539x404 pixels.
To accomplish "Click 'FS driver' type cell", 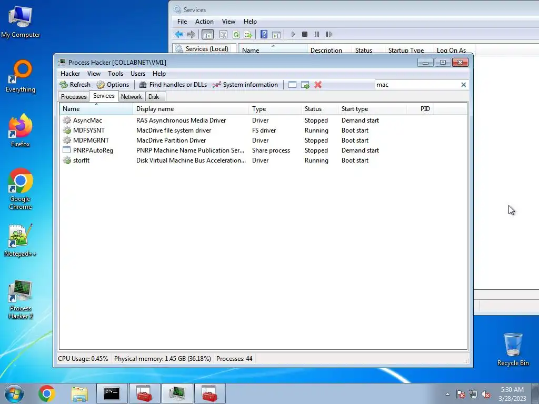I will point(264,130).
